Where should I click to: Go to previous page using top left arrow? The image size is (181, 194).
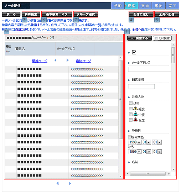click(x=56, y=60)
